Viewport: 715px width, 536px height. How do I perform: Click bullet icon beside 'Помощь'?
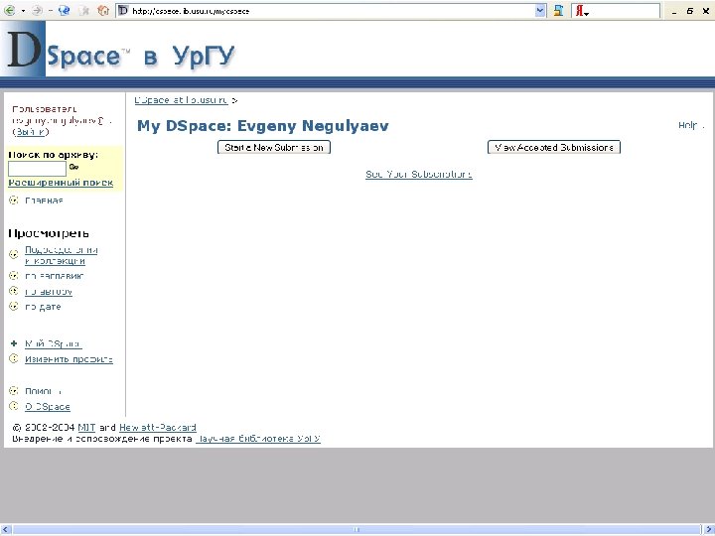[x=14, y=391]
